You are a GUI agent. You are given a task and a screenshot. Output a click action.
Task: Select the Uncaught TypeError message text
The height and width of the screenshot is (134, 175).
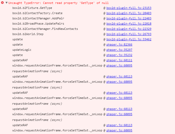pyautogui.click(x=58, y=3)
